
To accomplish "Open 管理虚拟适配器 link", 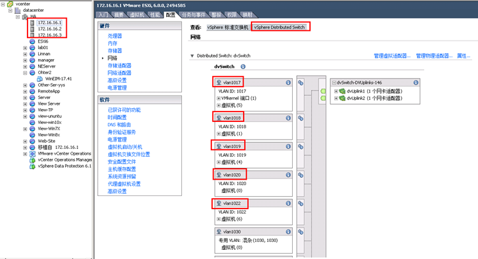I will (x=392, y=56).
